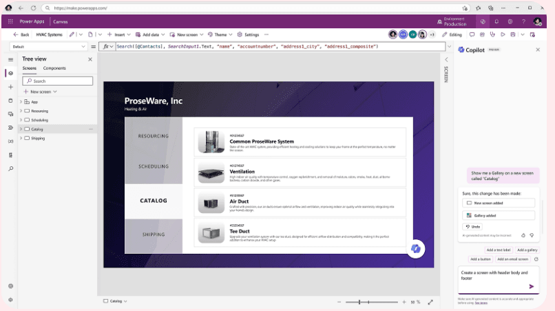Select CATALOG in the app navigation
The width and height of the screenshot is (555, 311).
point(154,201)
